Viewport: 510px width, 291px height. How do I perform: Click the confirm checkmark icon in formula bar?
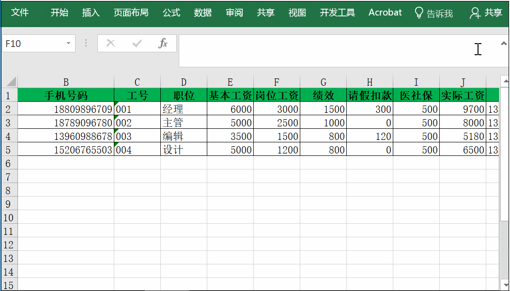pos(137,43)
